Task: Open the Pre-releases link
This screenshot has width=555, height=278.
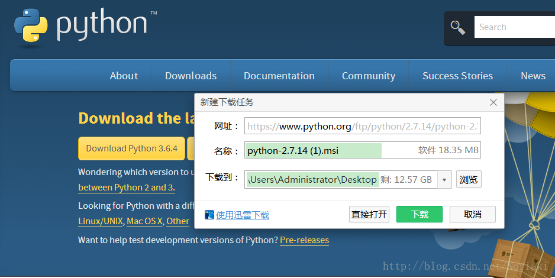Action: tap(304, 240)
